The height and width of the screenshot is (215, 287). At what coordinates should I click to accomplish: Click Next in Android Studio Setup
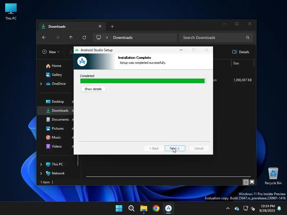[175, 148]
